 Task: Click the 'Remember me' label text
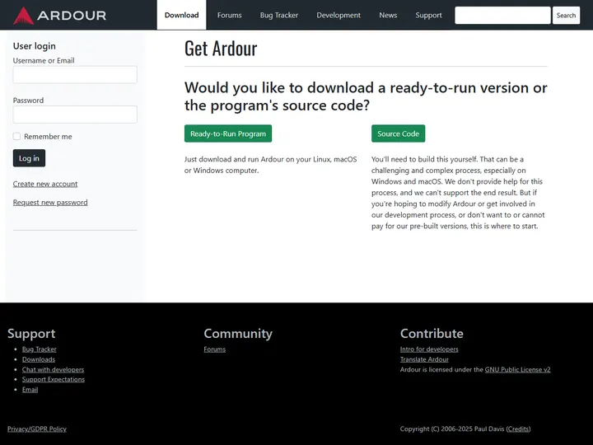tap(48, 137)
